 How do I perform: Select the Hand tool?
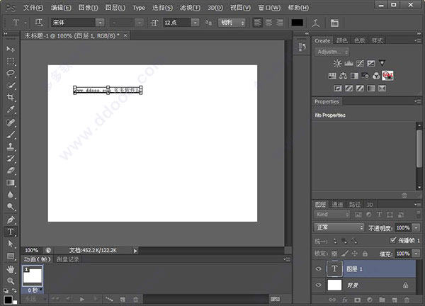(11, 269)
